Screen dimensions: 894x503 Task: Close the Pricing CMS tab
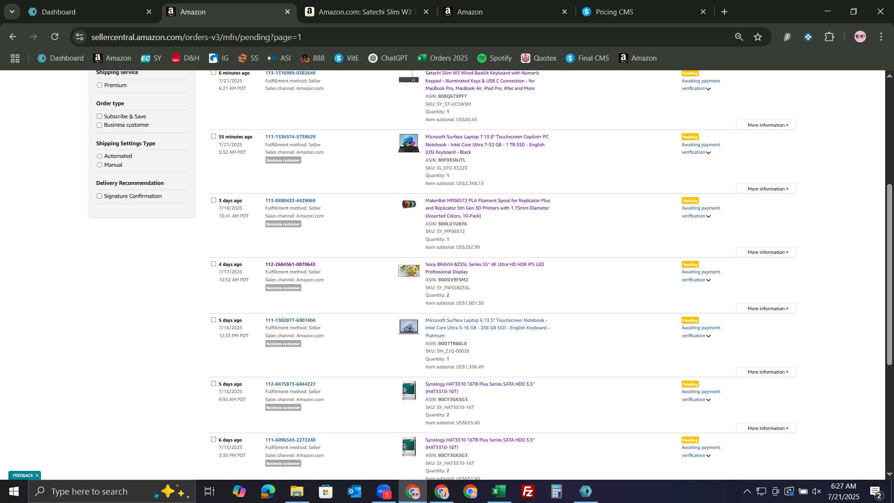[703, 12]
